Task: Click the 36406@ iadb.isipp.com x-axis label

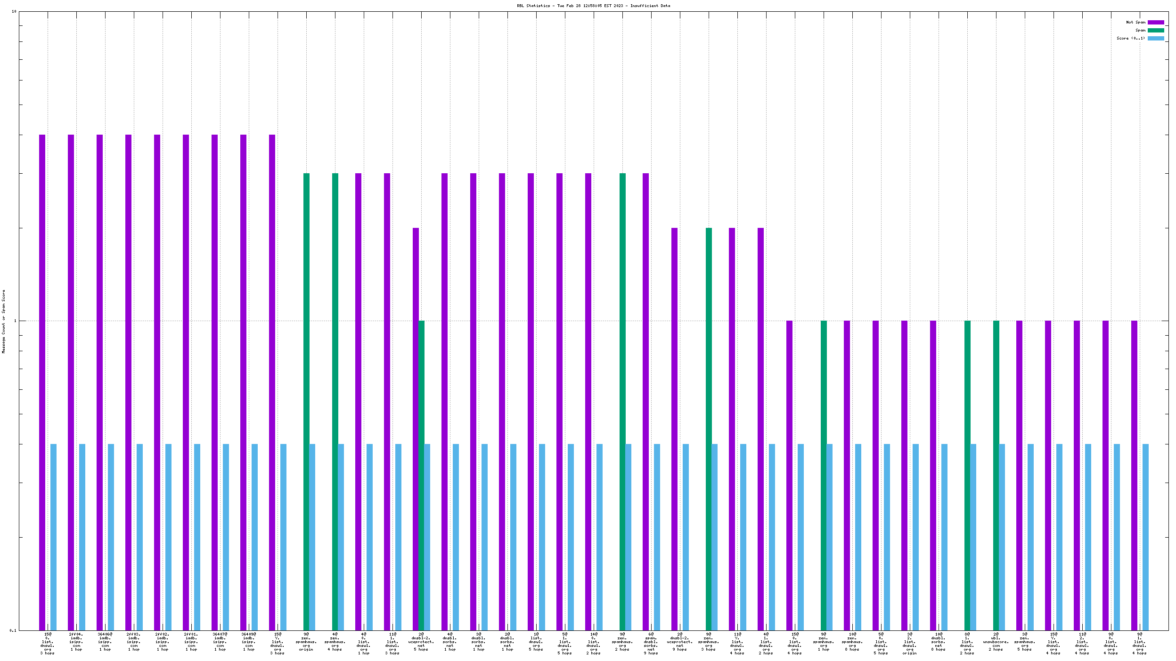Action: [105, 642]
